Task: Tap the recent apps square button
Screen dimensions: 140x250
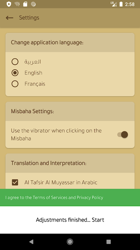Action: (x=109, y=242)
